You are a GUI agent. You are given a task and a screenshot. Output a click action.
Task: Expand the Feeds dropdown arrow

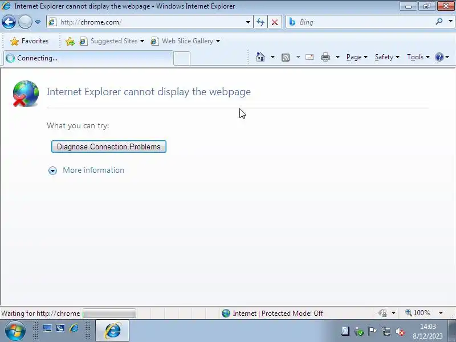(x=298, y=57)
